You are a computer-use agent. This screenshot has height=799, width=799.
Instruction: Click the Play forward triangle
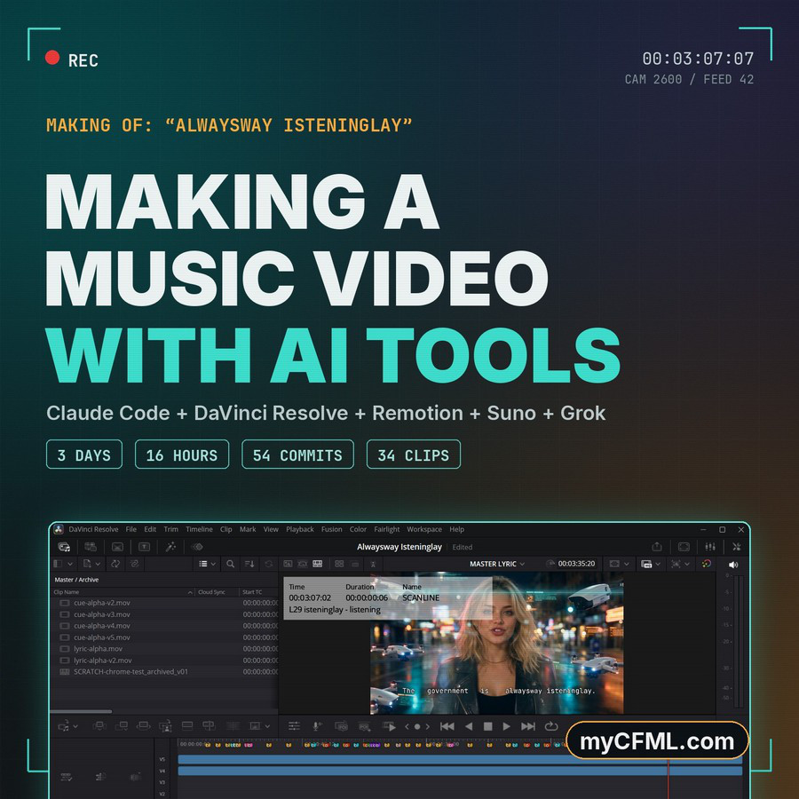[507, 726]
